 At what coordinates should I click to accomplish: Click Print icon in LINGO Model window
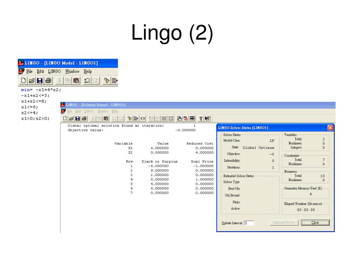[48, 81]
